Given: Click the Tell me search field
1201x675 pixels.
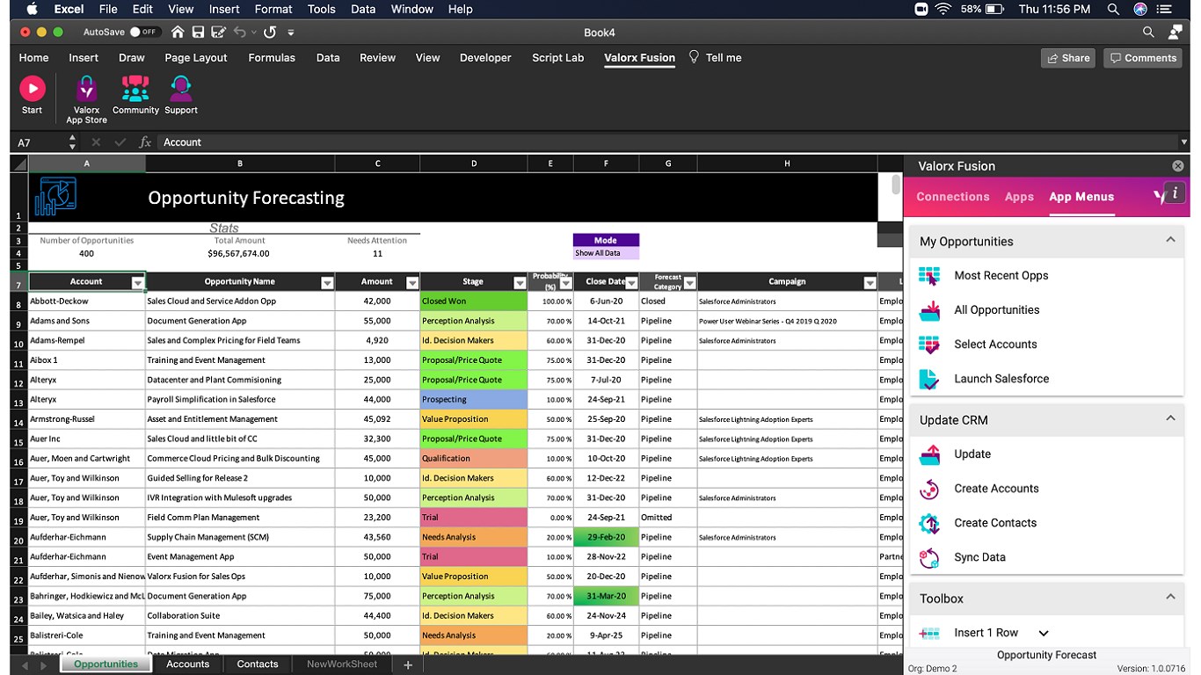Looking at the screenshot, I should point(715,58).
